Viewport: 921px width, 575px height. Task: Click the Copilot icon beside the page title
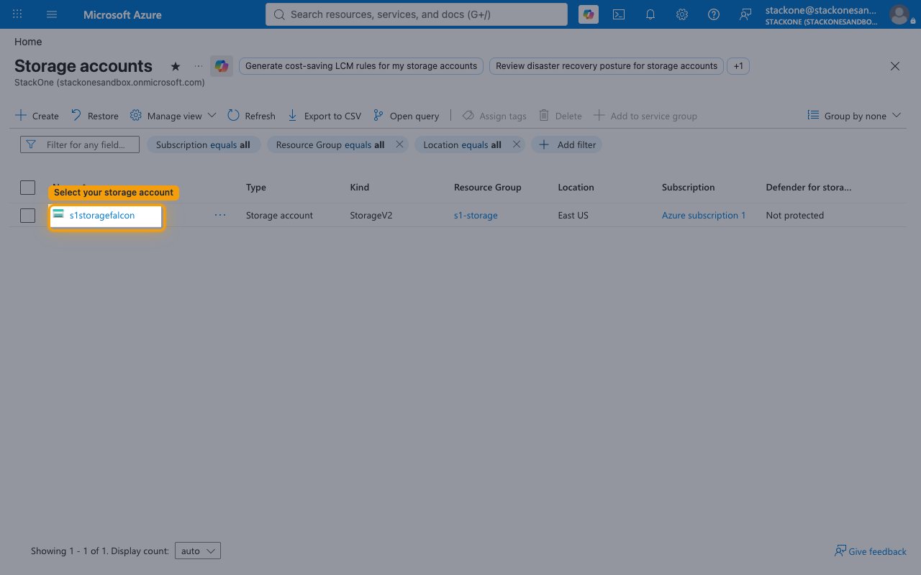(x=221, y=66)
